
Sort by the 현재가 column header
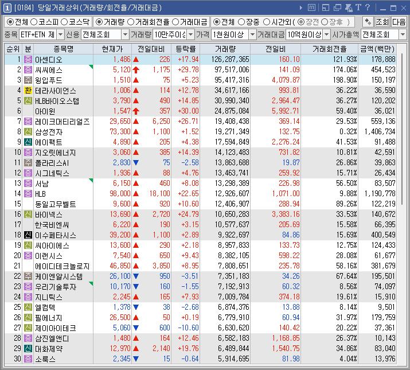[112, 49]
